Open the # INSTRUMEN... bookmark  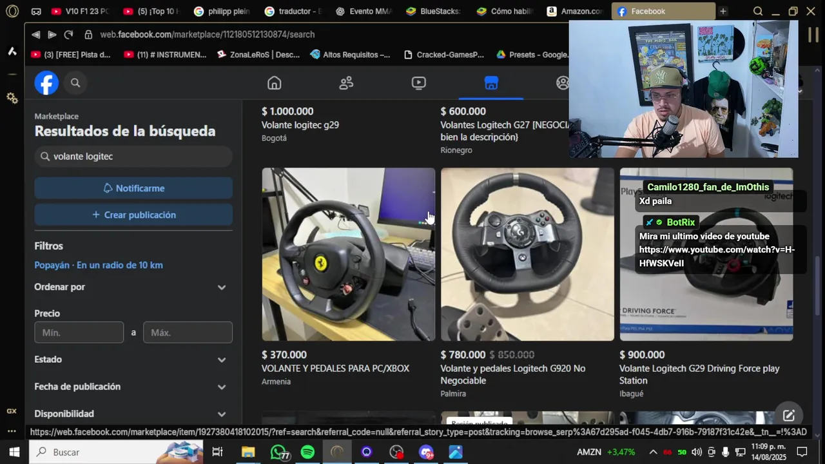point(165,55)
